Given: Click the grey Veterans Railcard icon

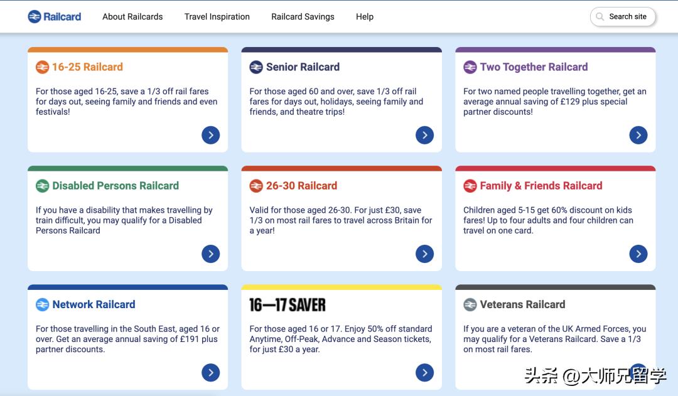Looking at the screenshot, I should coord(470,304).
